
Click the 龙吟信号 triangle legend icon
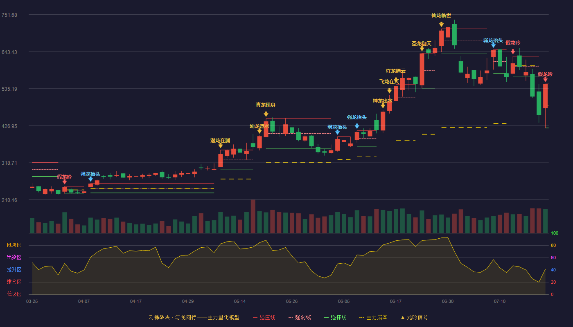402,317
